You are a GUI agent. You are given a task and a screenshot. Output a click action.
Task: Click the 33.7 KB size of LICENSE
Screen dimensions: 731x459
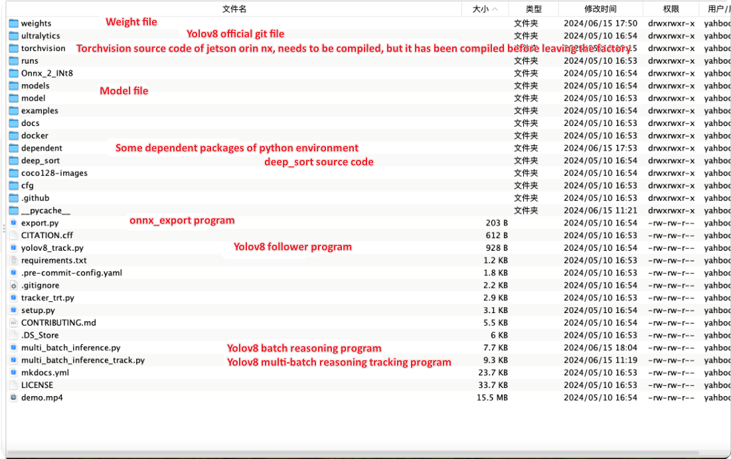coord(493,385)
